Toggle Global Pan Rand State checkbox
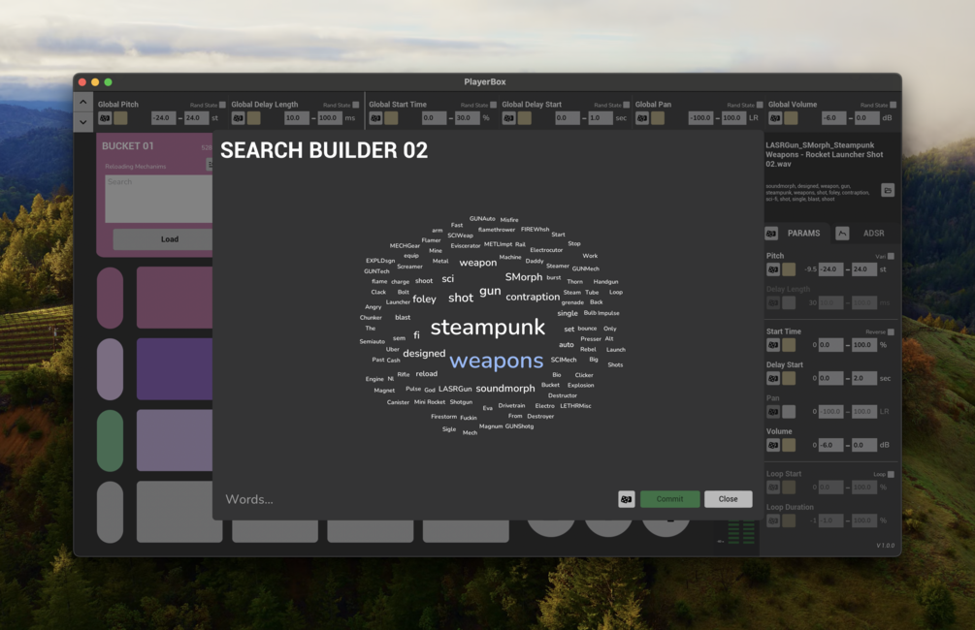 coord(760,105)
